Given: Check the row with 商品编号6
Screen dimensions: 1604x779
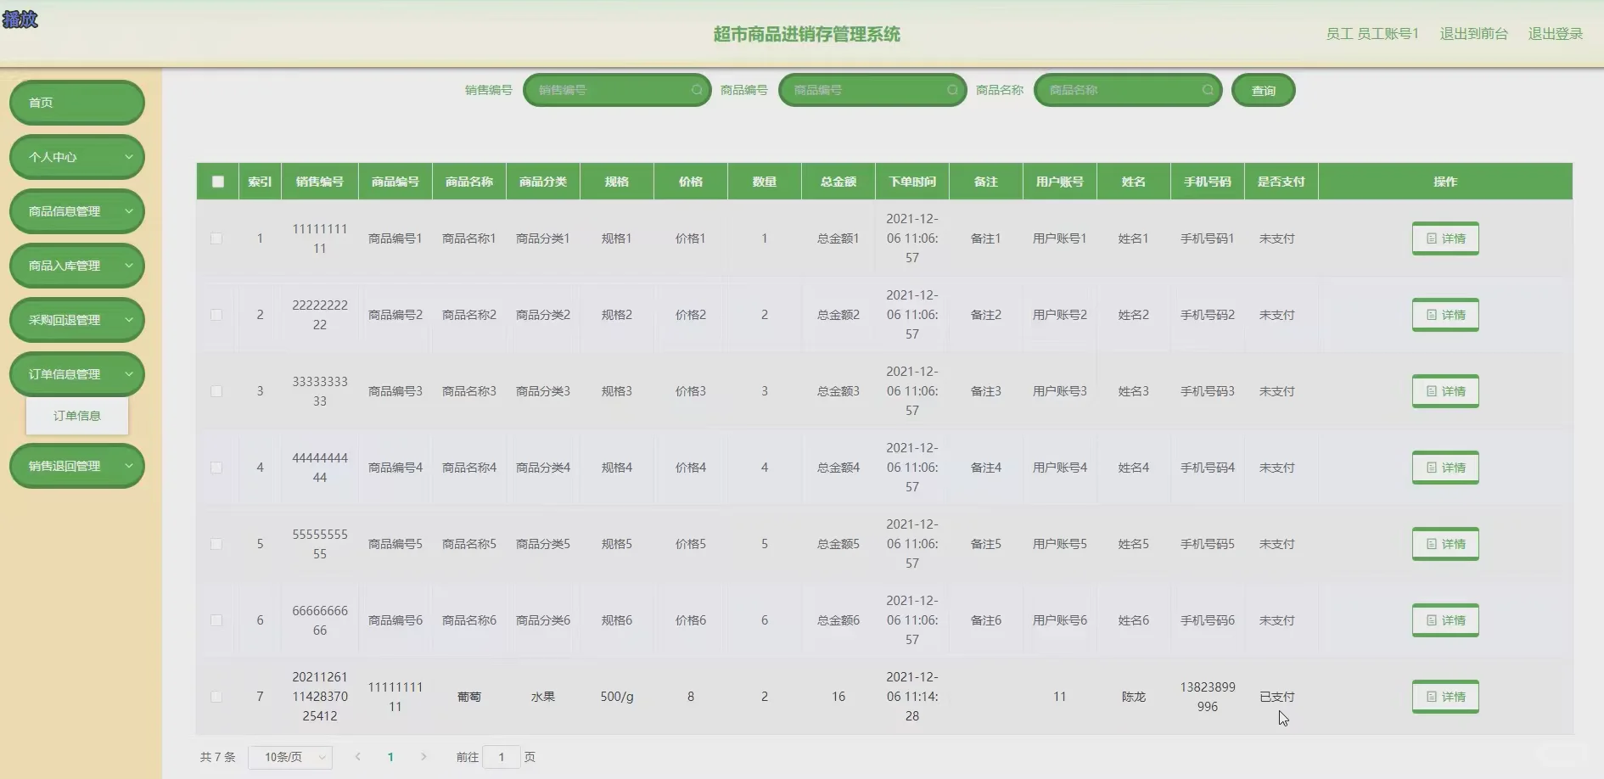Looking at the screenshot, I should [x=216, y=620].
